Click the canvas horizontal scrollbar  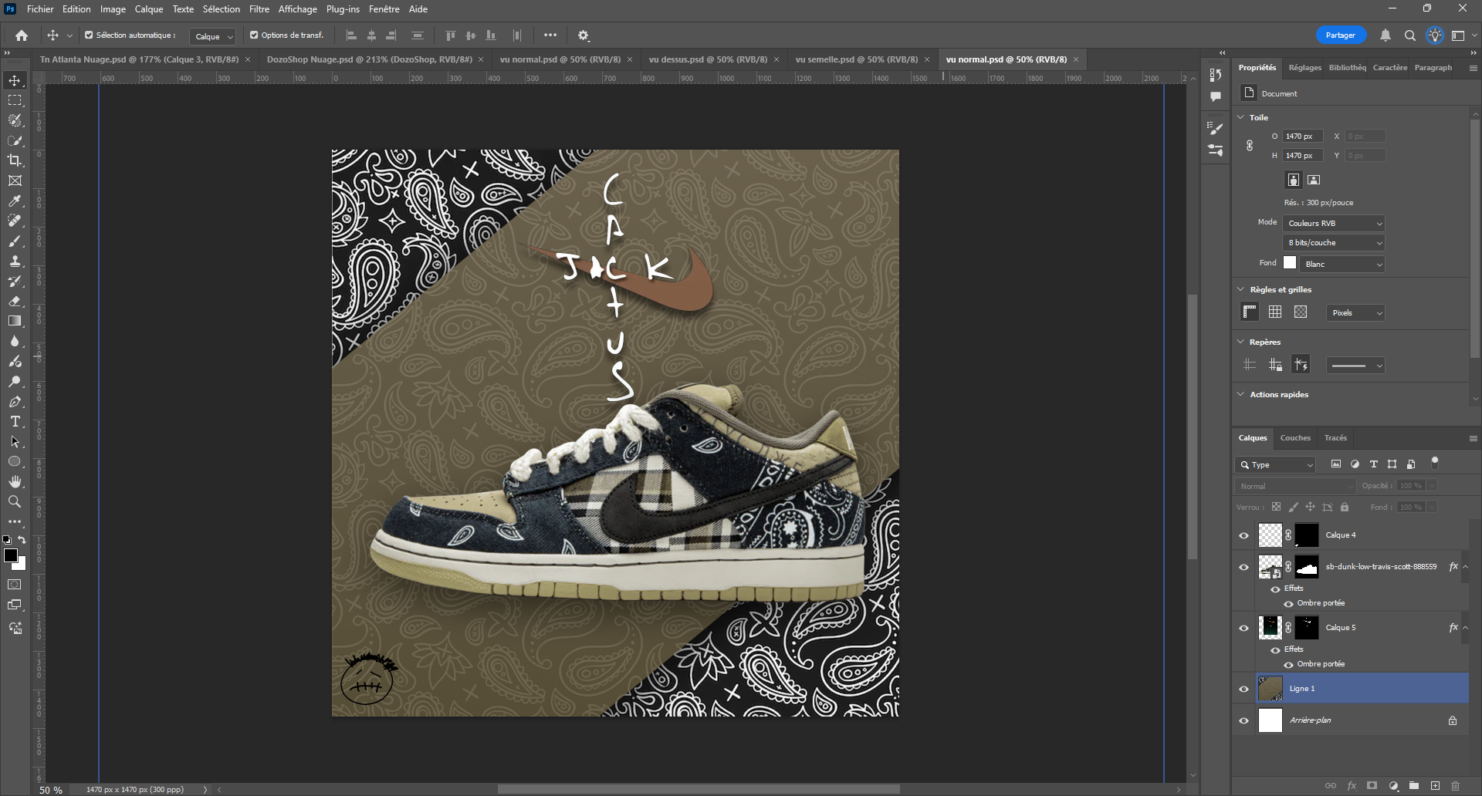(x=699, y=789)
